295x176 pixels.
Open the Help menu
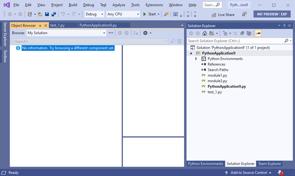[x=192, y=5]
